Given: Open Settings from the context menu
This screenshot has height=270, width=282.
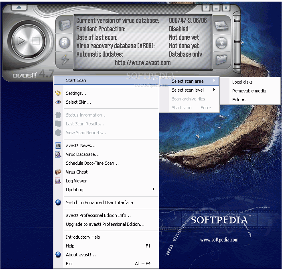Looking at the screenshot, I should pyautogui.click(x=106, y=93).
